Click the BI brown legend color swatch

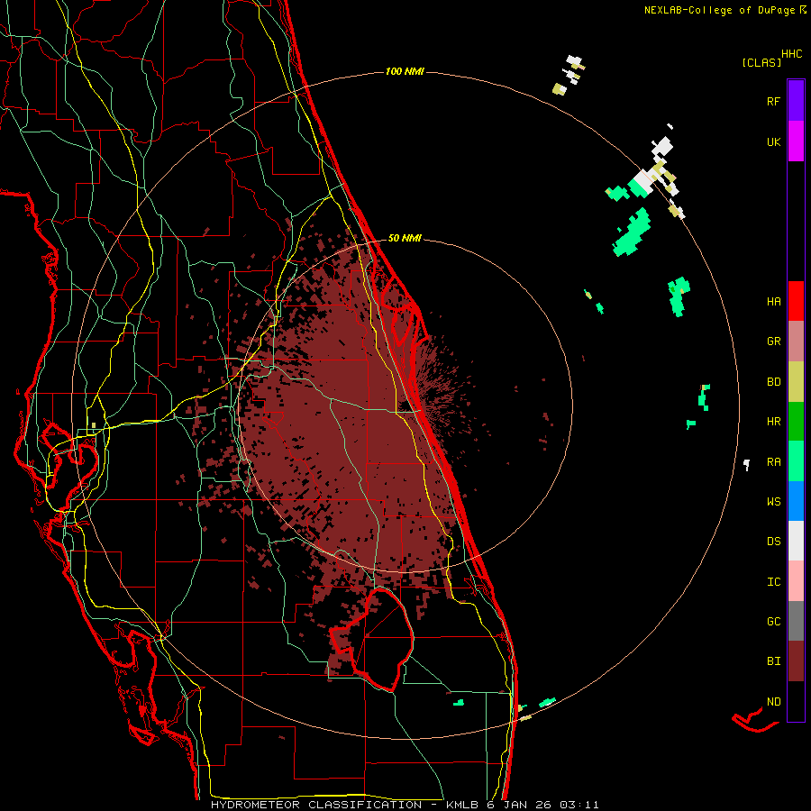(x=796, y=661)
